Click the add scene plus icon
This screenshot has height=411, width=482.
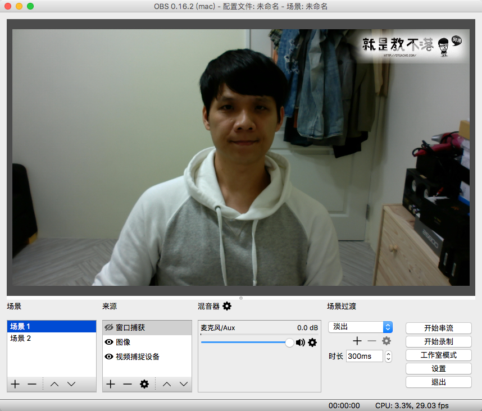pyautogui.click(x=15, y=384)
